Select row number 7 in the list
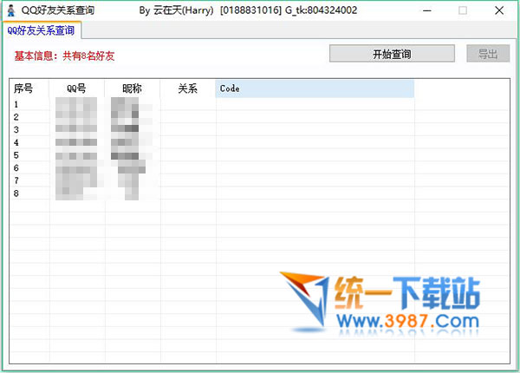520x373 pixels. [260, 180]
